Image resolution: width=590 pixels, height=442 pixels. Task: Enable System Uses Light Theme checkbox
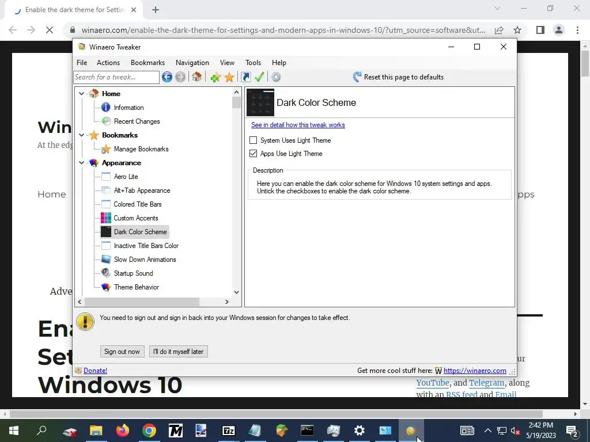(254, 140)
